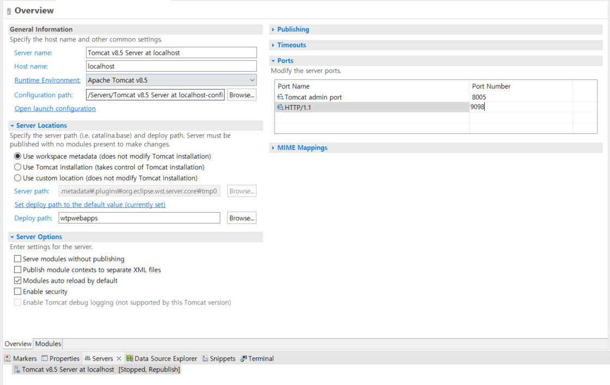610x385 pixels.
Task: Click the 8005 admin port number cell
Action: 521,97
